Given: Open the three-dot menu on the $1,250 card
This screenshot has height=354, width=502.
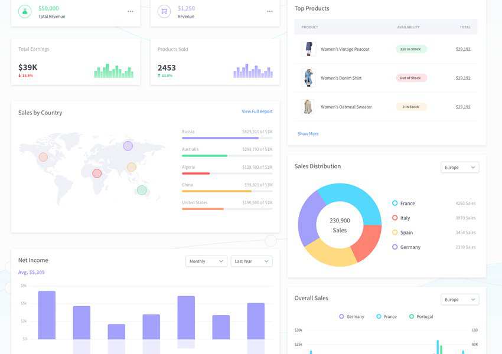Looking at the screenshot, I should (x=269, y=11).
